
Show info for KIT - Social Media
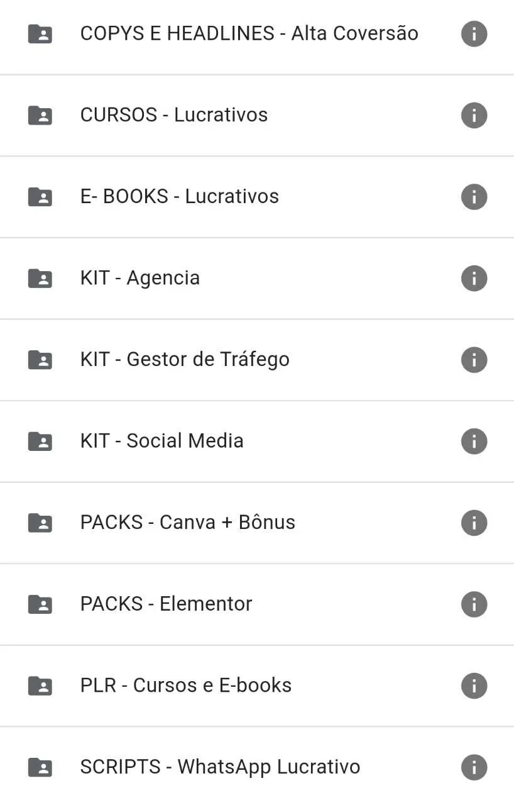474,441
